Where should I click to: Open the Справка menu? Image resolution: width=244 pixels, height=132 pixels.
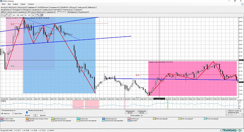click(31, 4)
